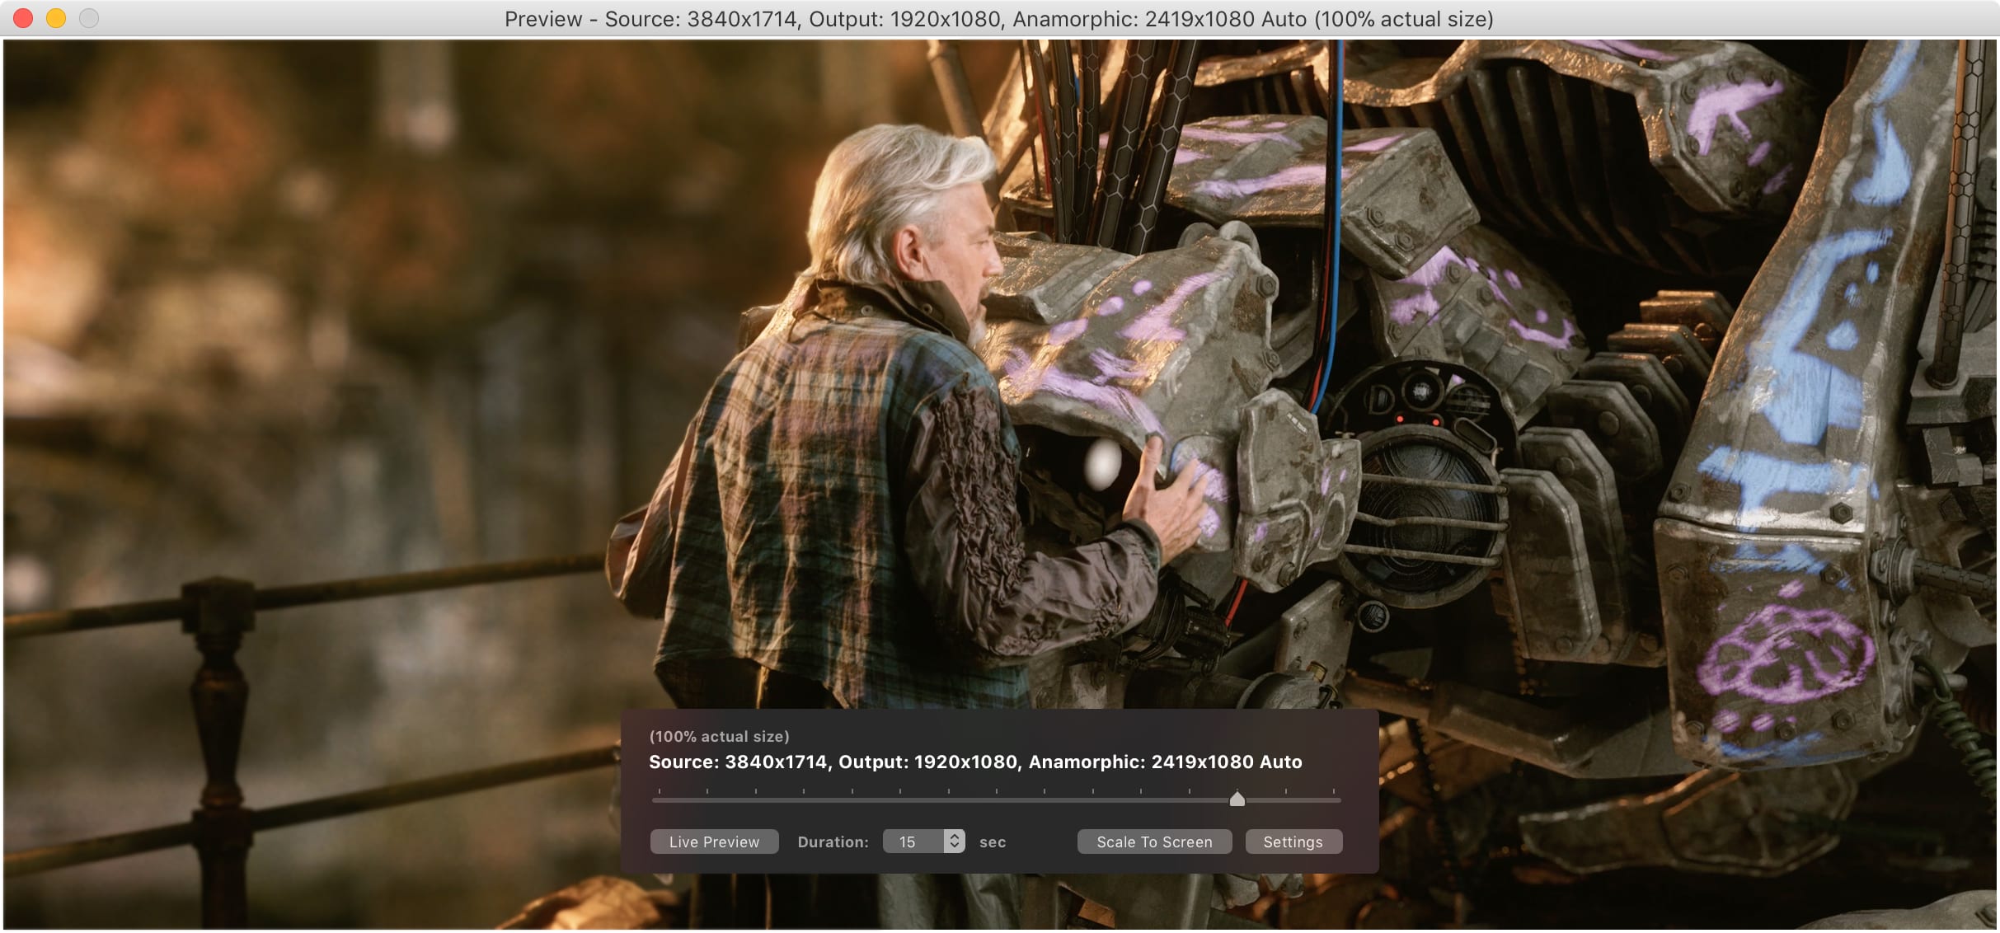Close the Preview window
The width and height of the screenshot is (2000, 933).
(x=24, y=18)
